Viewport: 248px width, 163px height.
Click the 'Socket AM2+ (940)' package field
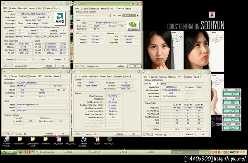pos(33,20)
